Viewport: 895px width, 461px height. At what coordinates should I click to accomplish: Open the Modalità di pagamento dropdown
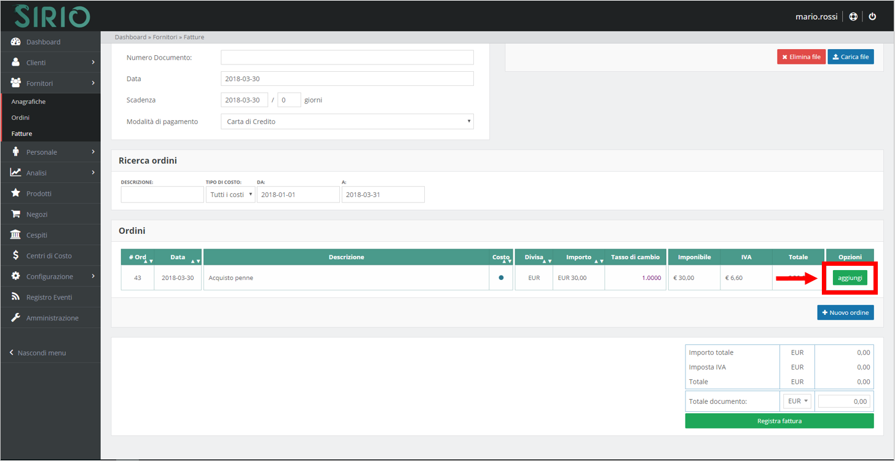(347, 122)
